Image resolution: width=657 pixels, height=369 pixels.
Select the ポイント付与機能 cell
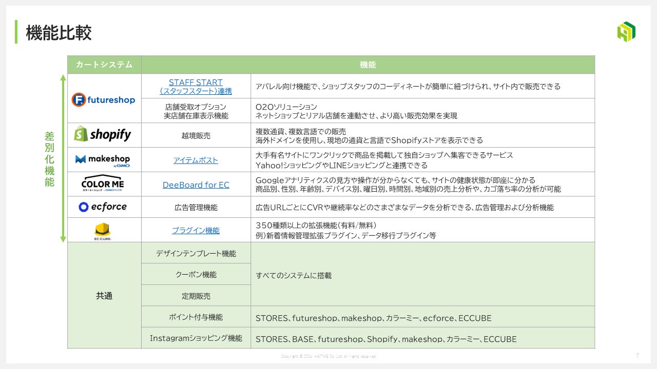pyautogui.click(x=196, y=317)
